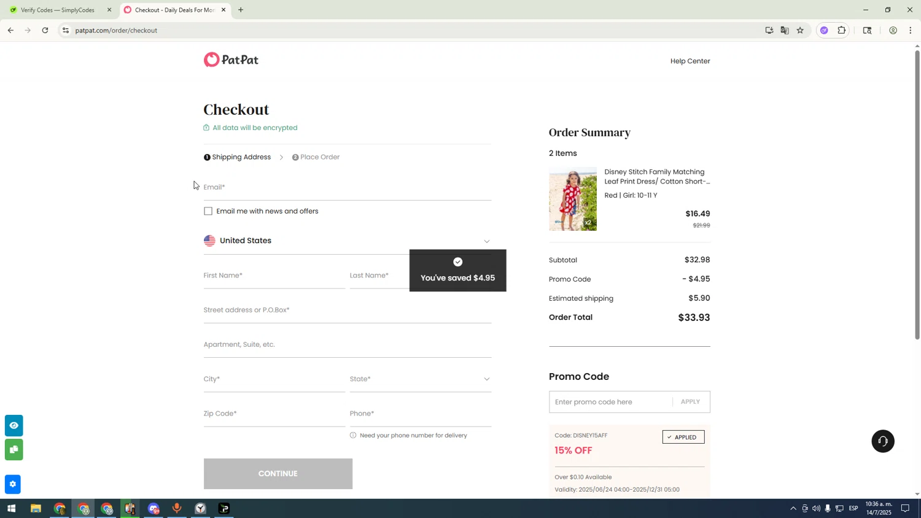
Task: Bookmark this page with star icon
Action: (x=800, y=30)
